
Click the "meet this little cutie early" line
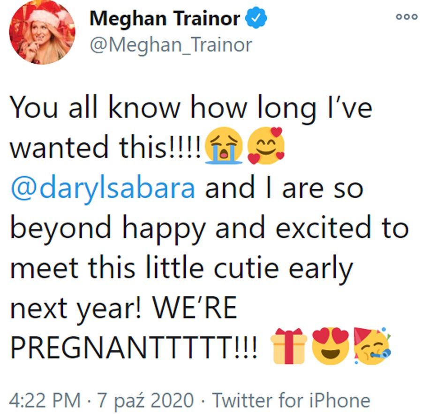tap(181, 268)
